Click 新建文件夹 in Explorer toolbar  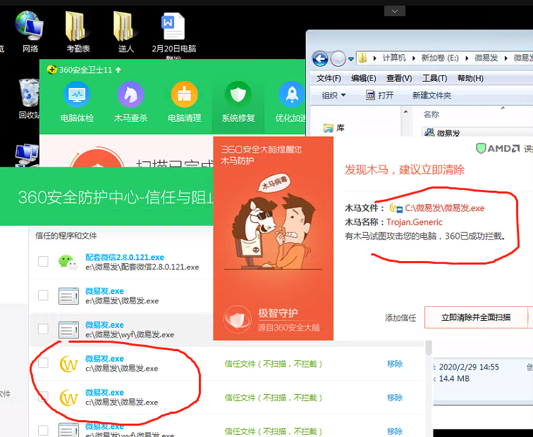pyautogui.click(x=431, y=95)
